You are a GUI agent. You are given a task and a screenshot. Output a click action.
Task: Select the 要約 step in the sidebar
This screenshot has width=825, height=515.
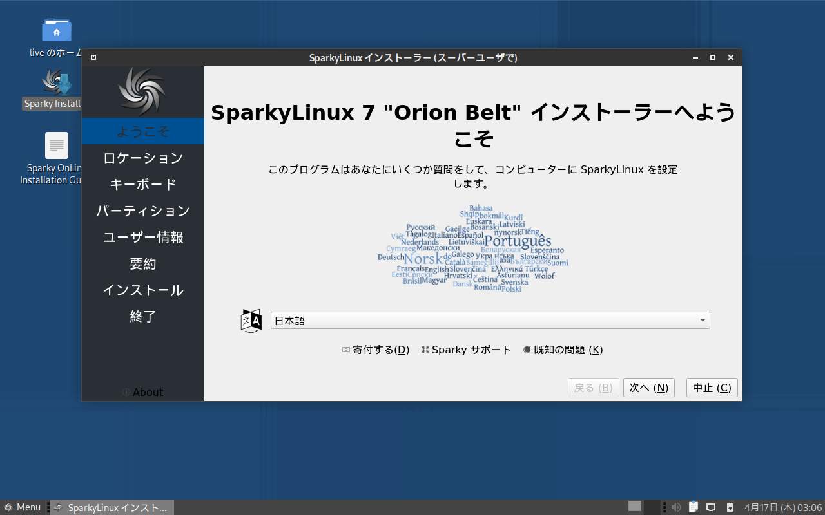(x=143, y=263)
